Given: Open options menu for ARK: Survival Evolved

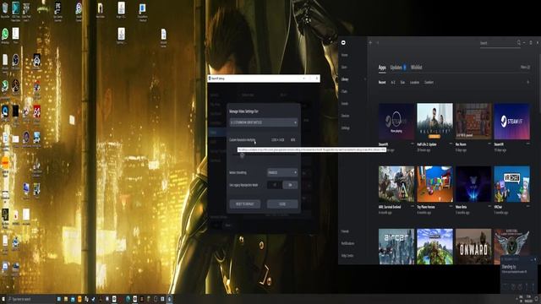Looking at the screenshot, I should click(x=413, y=206).
